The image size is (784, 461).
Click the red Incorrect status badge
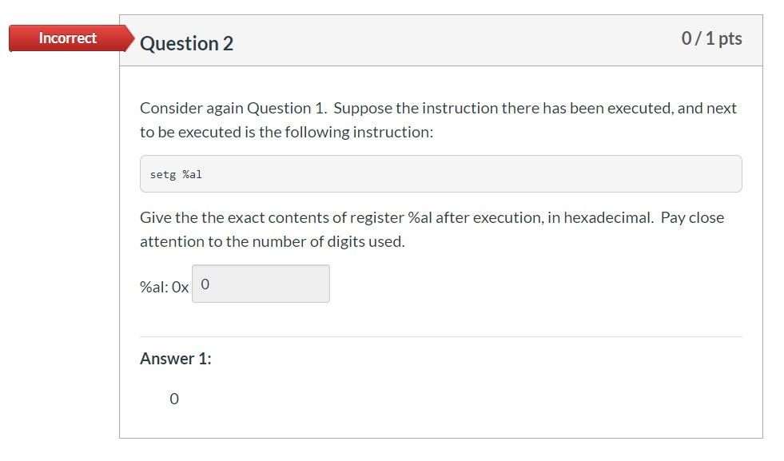[x=67, y=38]
